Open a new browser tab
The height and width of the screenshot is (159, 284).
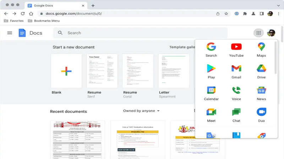(x=93, y=6)
